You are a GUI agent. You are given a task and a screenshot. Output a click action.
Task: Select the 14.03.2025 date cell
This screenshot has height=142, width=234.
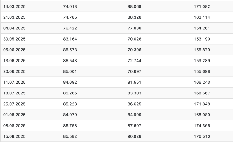point(21,6)
